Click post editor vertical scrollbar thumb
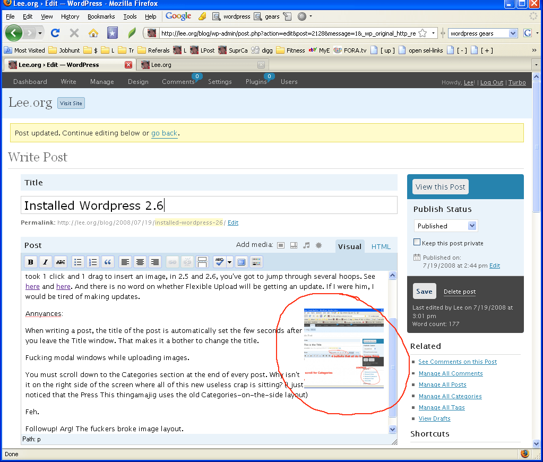The image size is (543, 462). click(392, 367)
